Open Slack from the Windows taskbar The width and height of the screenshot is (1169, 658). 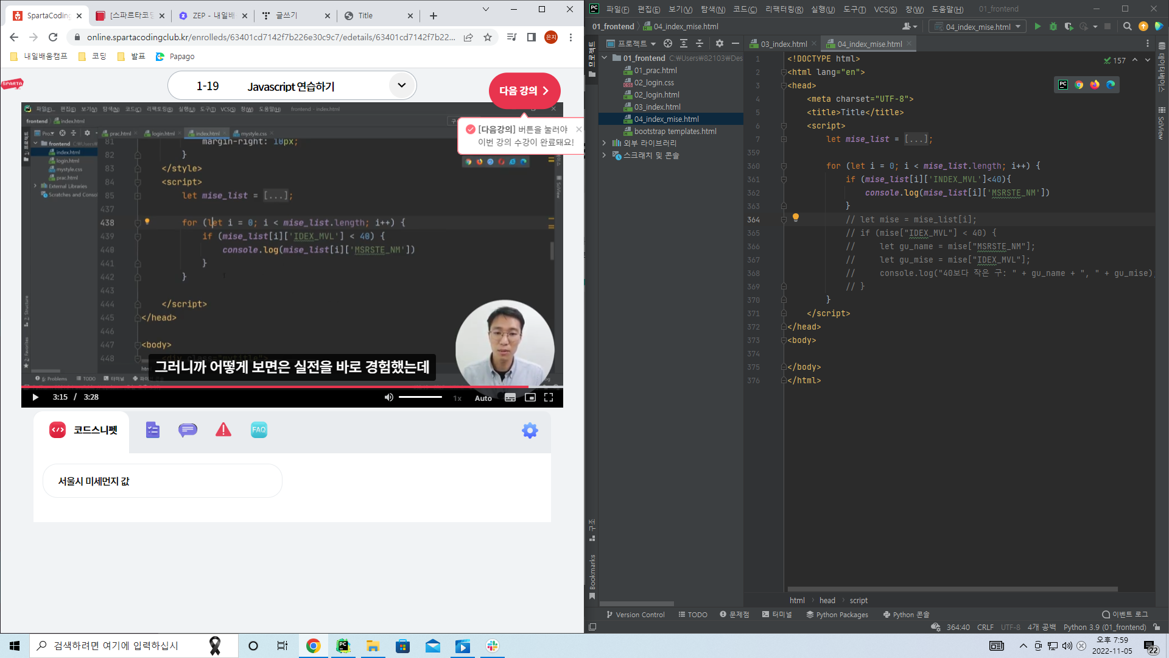[493, 646]
